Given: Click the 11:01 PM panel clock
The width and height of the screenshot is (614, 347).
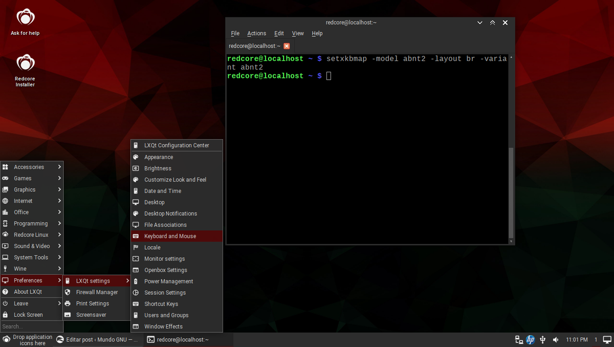Looking at the screenshot, I should pyautogui.click(x=577, y=340).
